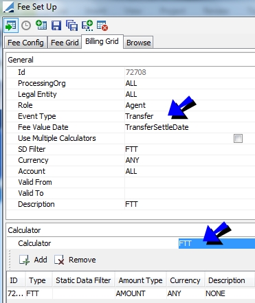
Task: Click the Type column header
Action: click(39, 280)
